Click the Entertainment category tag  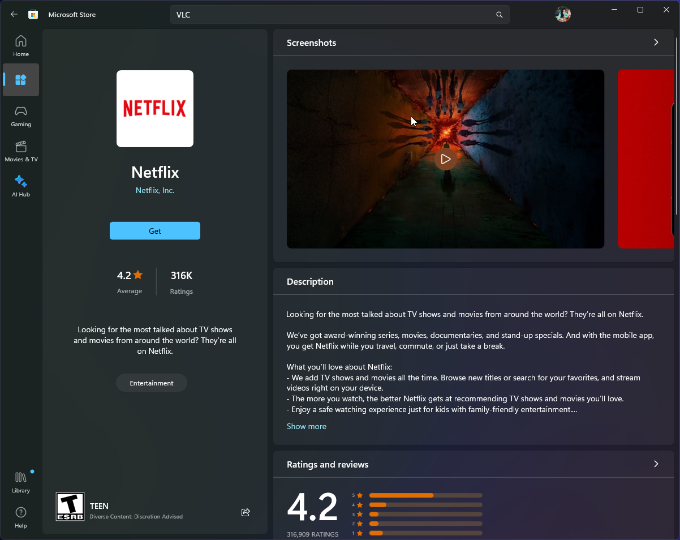(152, 383)
